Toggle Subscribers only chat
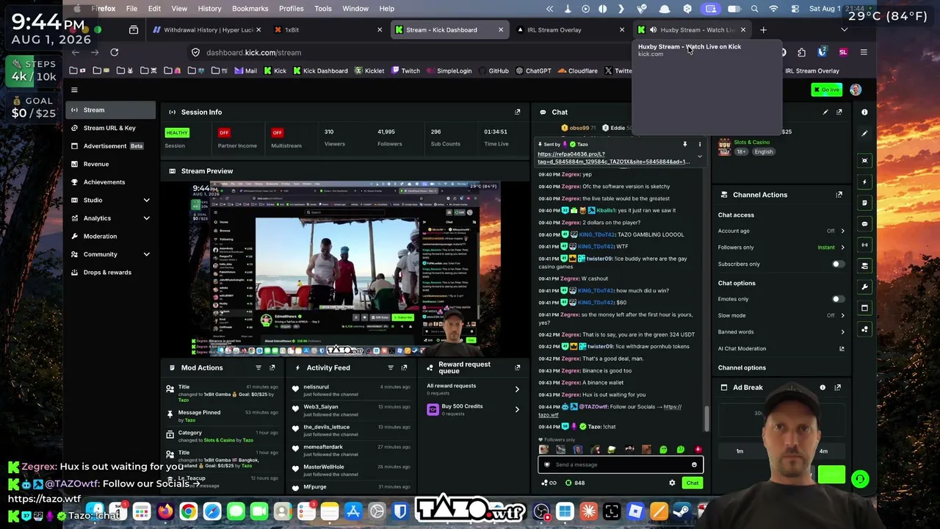The height and width of the screenshot is (529, 940). coord(836,264)
